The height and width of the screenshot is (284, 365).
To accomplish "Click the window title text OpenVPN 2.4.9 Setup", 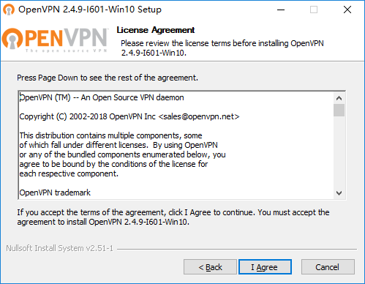I will click(90, 10).
